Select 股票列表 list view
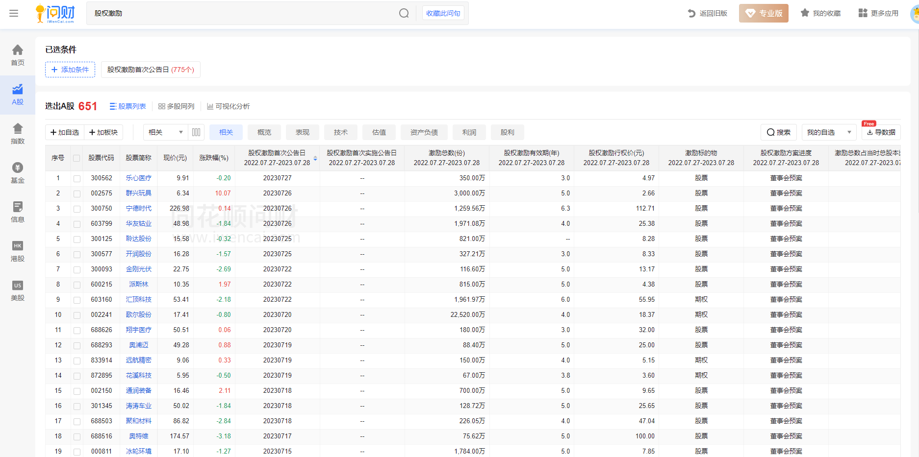This screenshot has height=457, width=919. click(128, 106)
